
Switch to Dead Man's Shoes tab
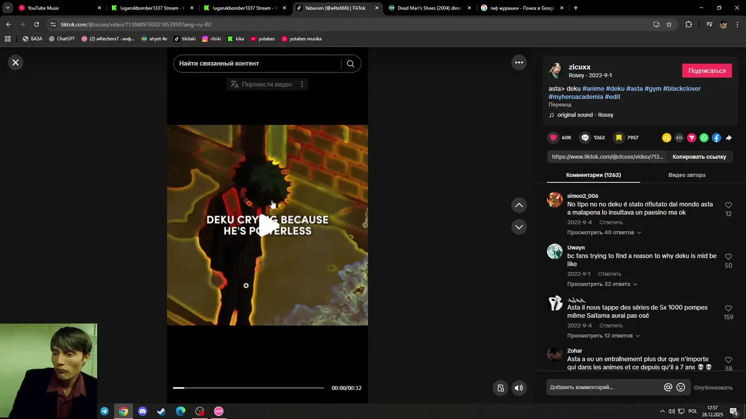pos(429,8)
